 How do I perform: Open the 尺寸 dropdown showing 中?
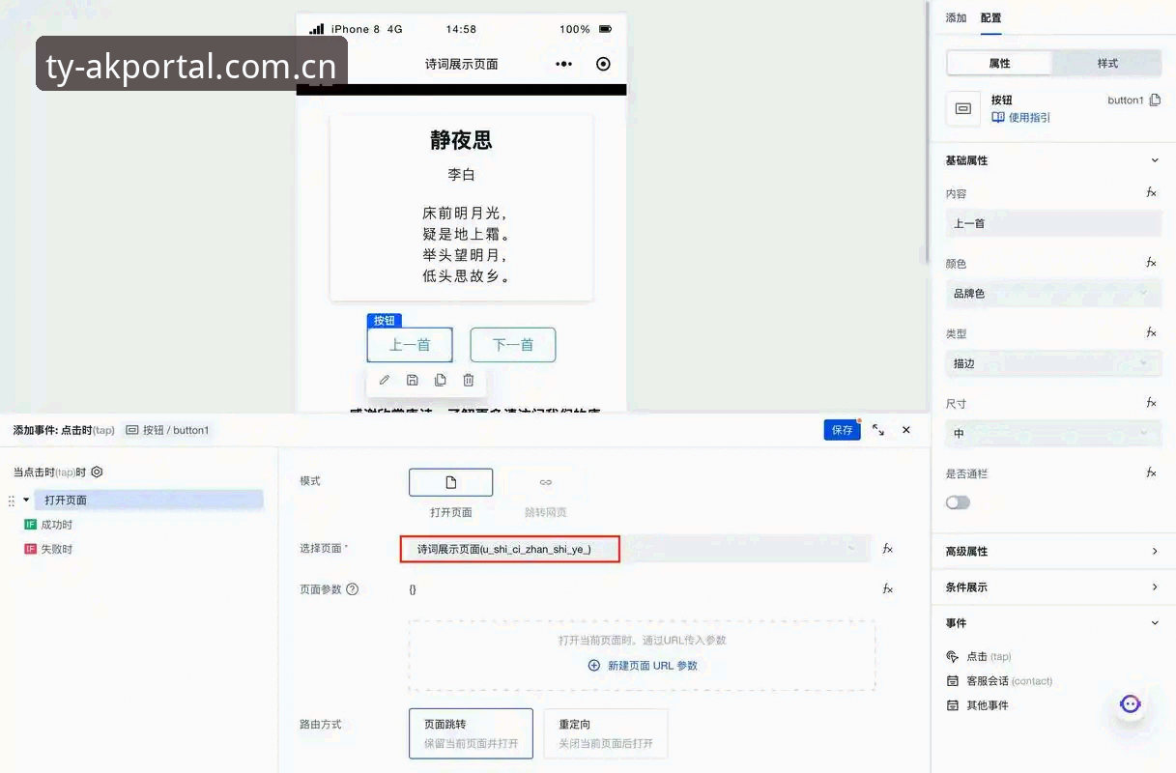click(x=1053, y=434)
